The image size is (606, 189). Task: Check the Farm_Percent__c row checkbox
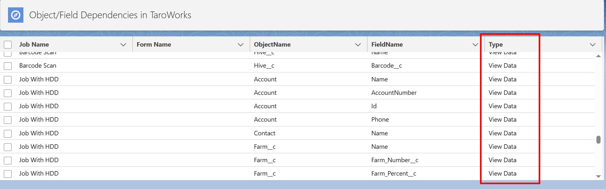[8, 174]
